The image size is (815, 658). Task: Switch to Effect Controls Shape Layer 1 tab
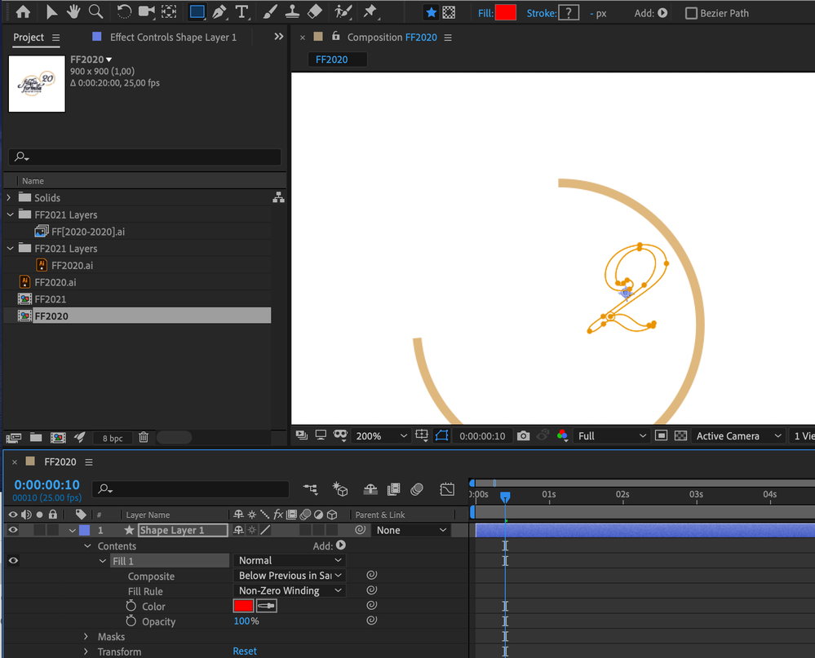click(x=173, y=37)
